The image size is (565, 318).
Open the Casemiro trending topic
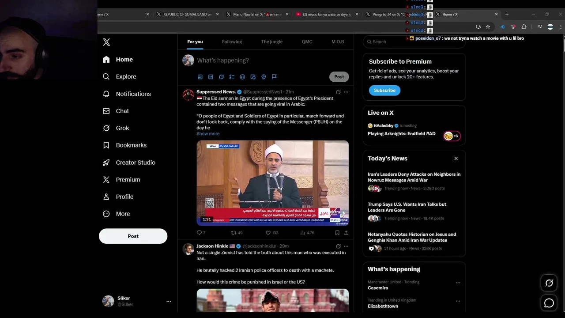[378, 288]
